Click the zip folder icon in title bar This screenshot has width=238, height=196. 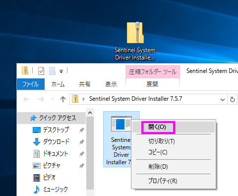[x=25, y=70]
